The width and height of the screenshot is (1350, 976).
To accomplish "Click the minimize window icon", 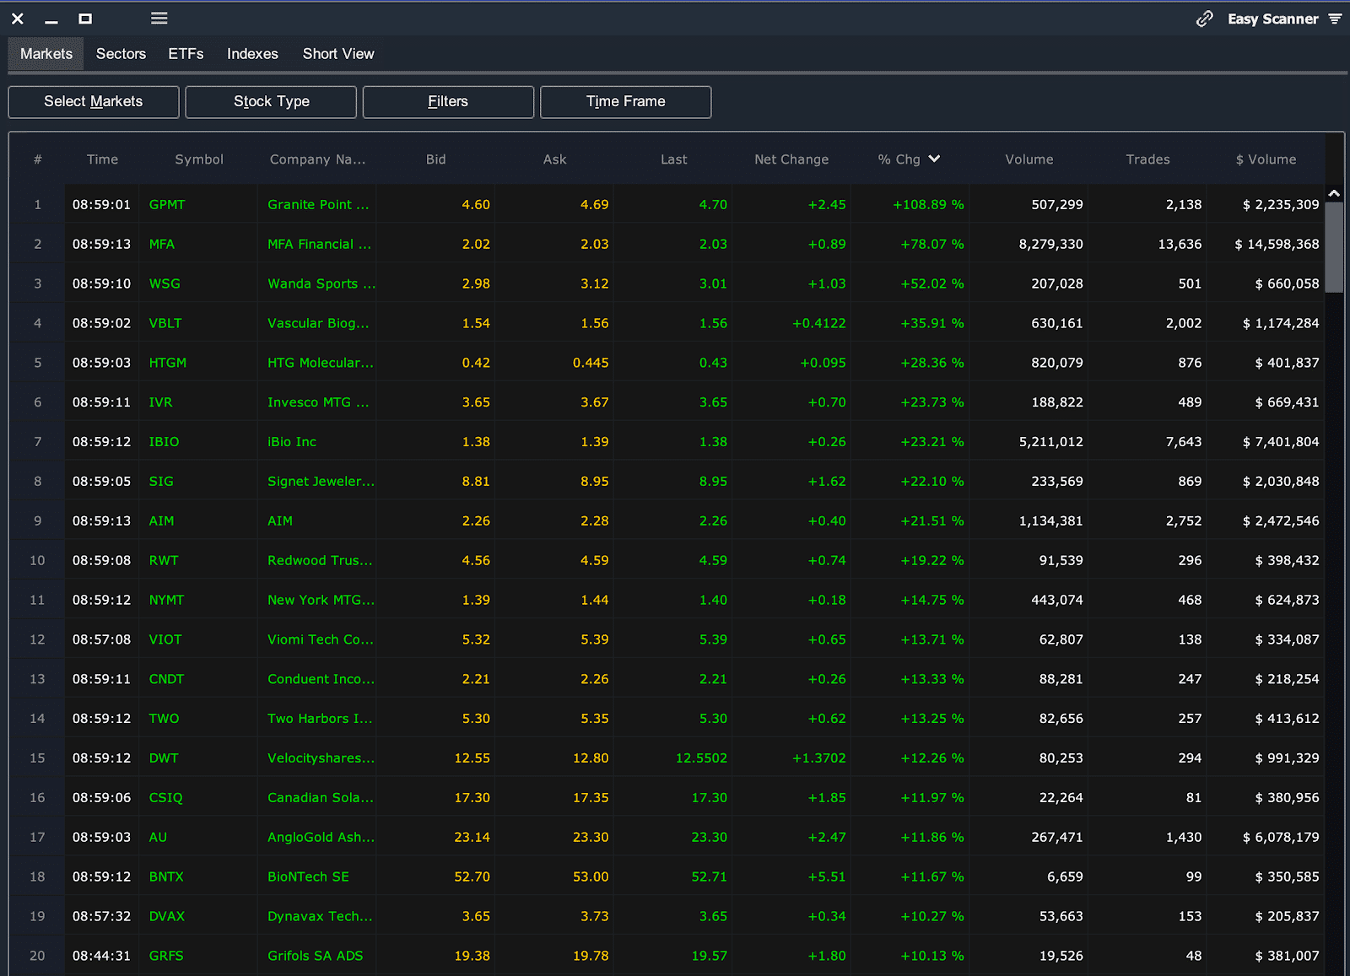I will tap(51, 22).
